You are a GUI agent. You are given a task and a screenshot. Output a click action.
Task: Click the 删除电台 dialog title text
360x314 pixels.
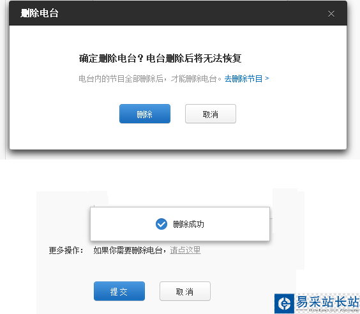40,13
